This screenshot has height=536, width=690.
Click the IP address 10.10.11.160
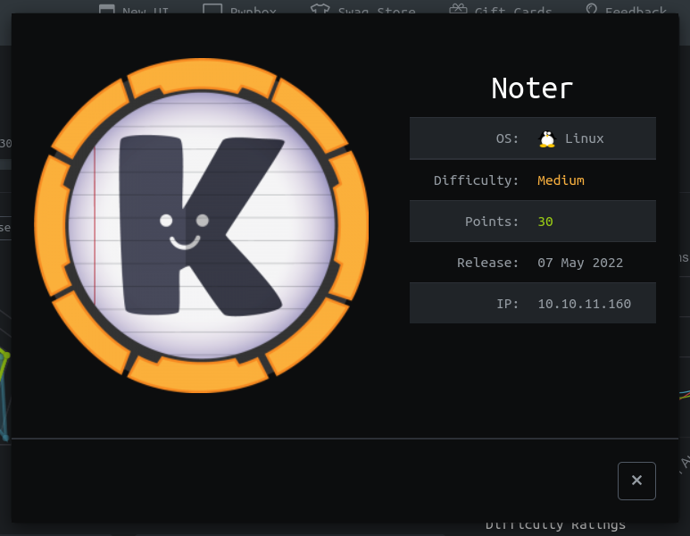(x=584, y=304)
